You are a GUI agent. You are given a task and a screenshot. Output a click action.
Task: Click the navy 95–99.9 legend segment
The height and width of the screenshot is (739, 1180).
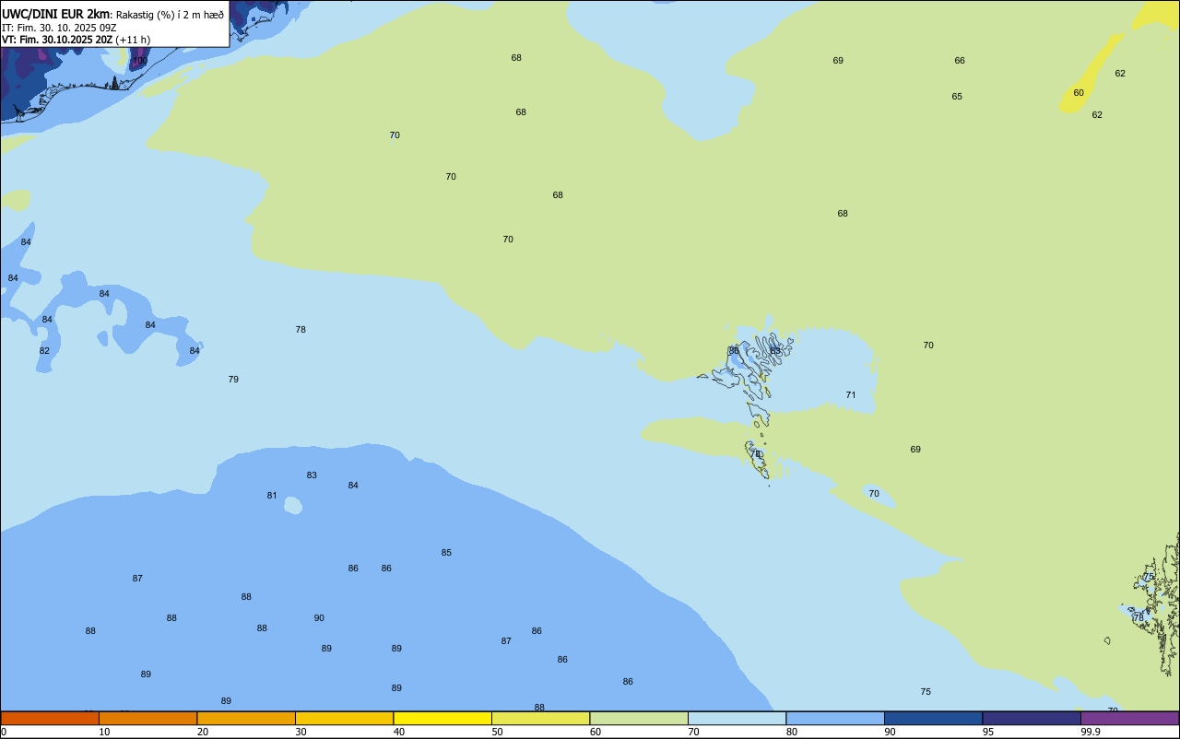coord(1032,718)
